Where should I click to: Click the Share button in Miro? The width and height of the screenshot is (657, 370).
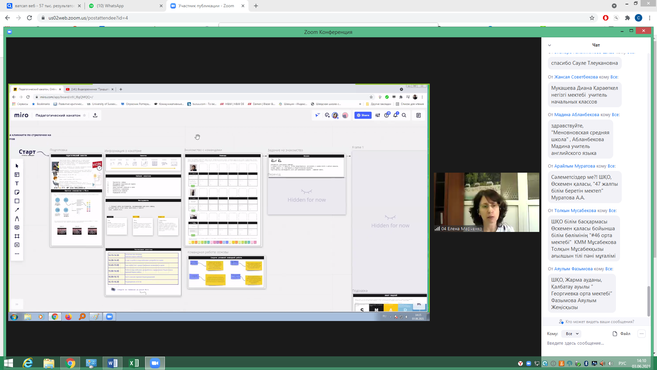click(363, 115)
